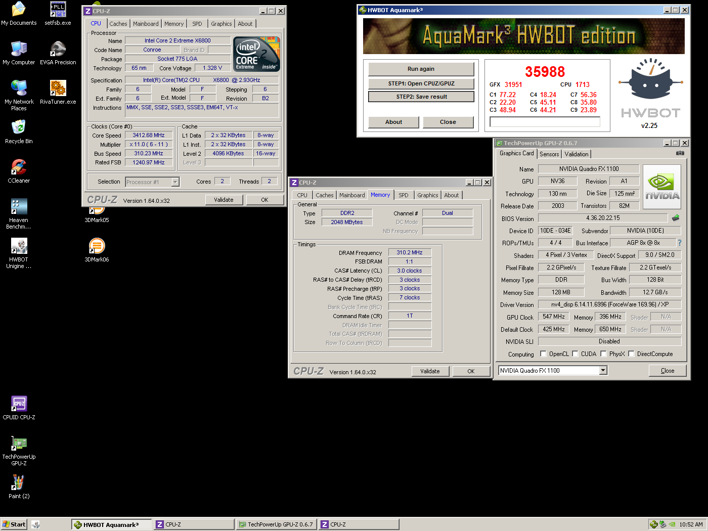Click the NVIDIA logo in GPU-Z
The height and width of the screenshot is (531, 708).
pyautogui.click(x=662, y=187)
